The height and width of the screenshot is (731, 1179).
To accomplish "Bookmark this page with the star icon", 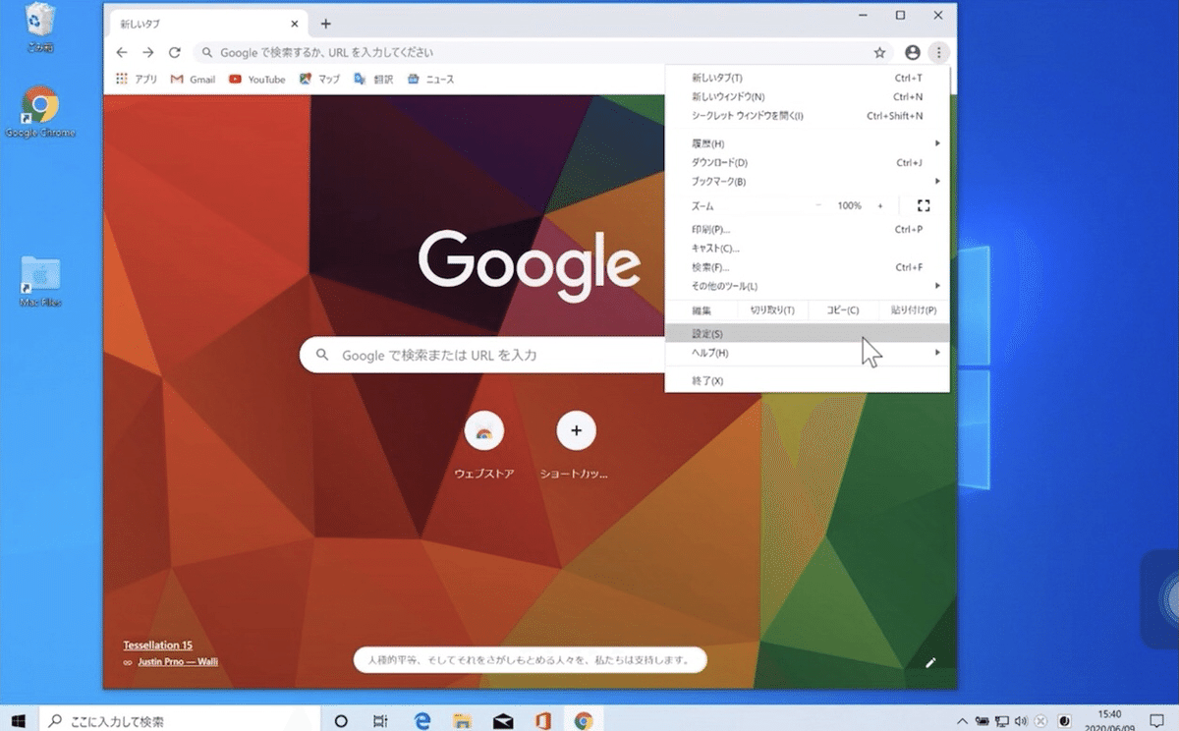I will click(879, 52).
